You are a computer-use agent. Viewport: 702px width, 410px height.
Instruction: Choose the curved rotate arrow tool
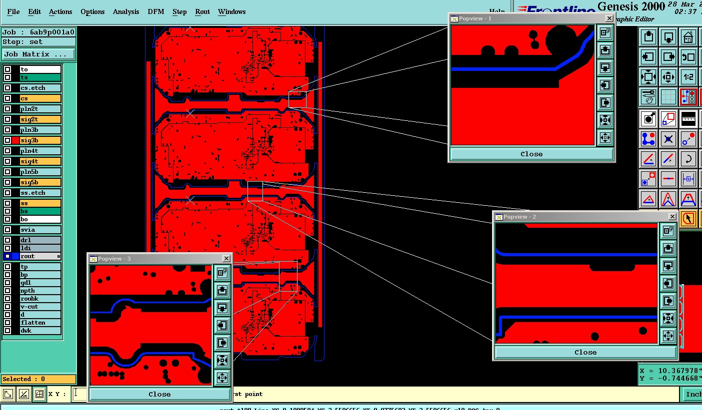[688, 159]
